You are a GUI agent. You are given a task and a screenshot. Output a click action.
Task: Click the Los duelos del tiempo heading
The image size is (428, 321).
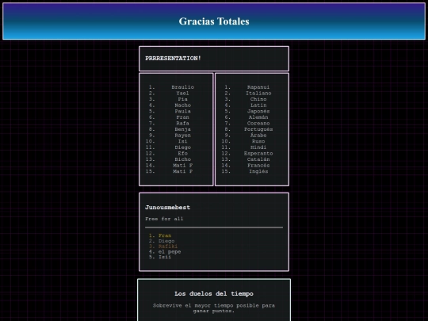(214, 294)
